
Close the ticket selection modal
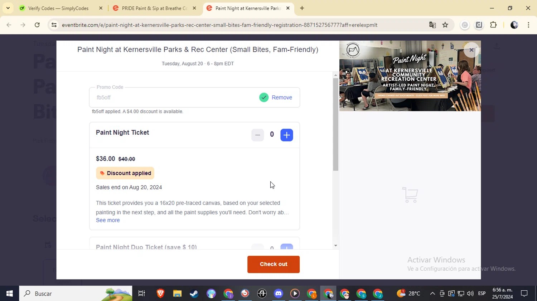[x=471, y=50]
